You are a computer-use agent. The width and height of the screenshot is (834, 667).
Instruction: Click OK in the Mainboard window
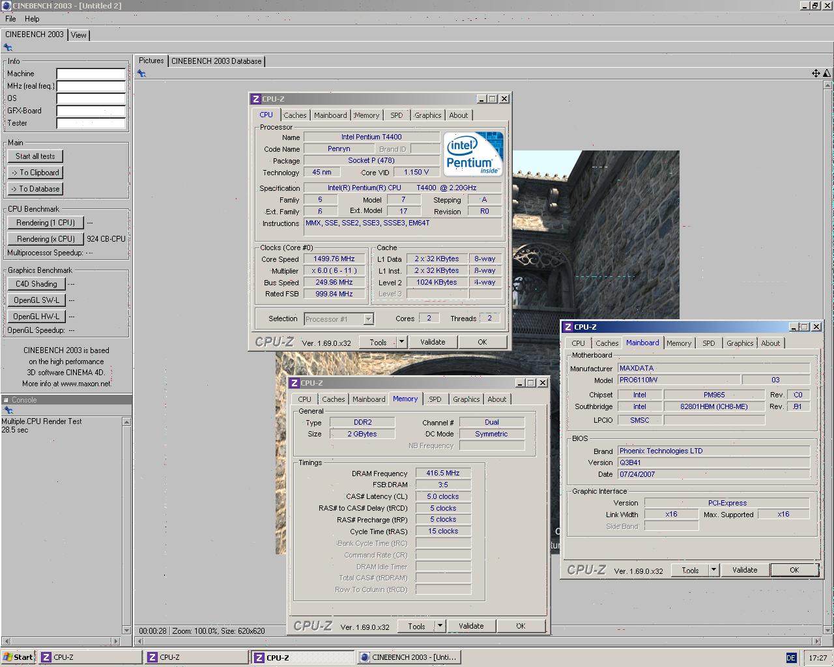(794, 570)
